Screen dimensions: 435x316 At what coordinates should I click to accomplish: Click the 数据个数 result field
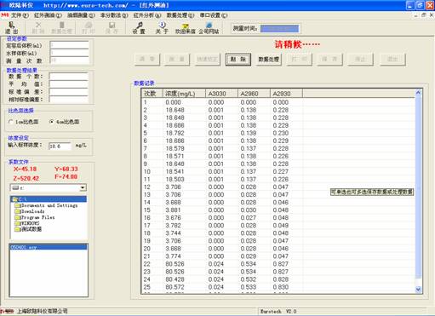68,77
